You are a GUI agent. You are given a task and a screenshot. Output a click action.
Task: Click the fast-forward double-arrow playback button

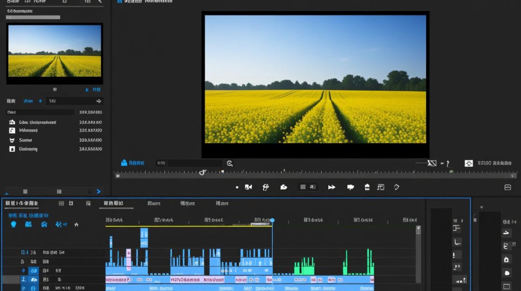point(332,187)
